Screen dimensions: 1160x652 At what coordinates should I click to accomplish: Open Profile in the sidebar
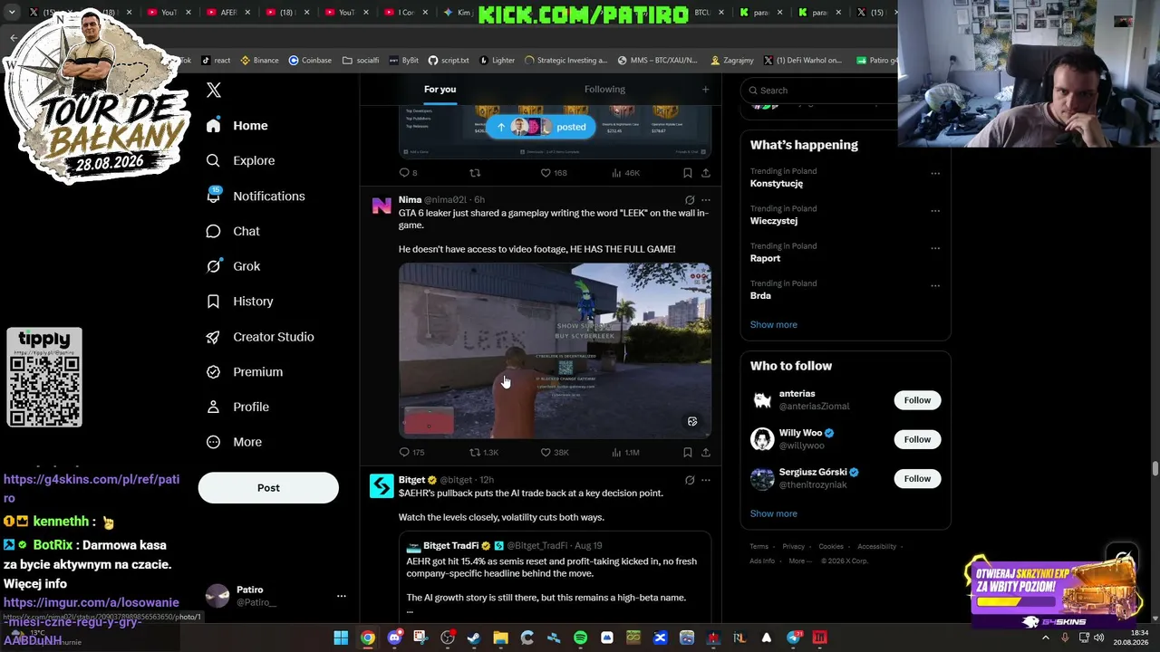point(237,407)
